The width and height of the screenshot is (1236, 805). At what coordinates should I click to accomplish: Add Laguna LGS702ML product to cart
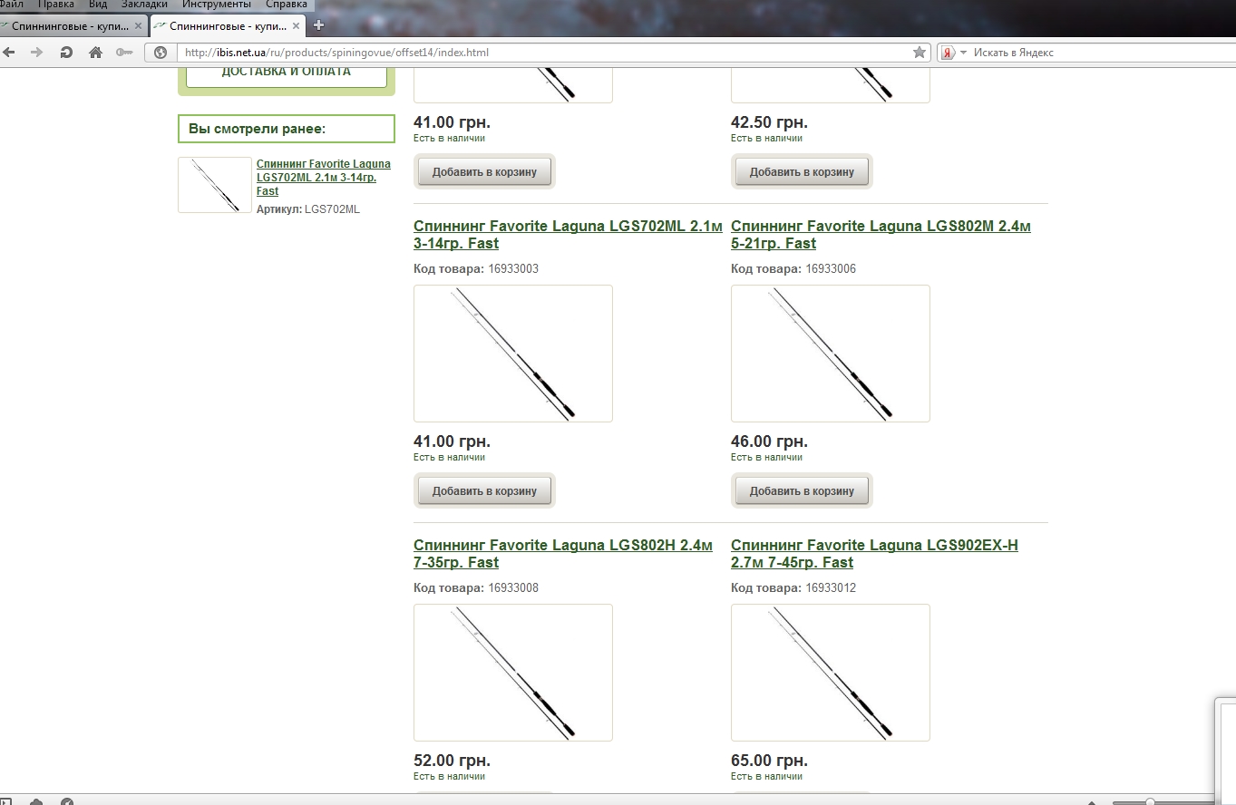484,490
